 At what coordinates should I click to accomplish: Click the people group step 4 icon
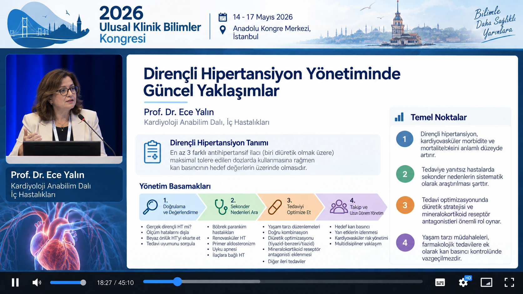pyautogui.click(x=339, y=207)
